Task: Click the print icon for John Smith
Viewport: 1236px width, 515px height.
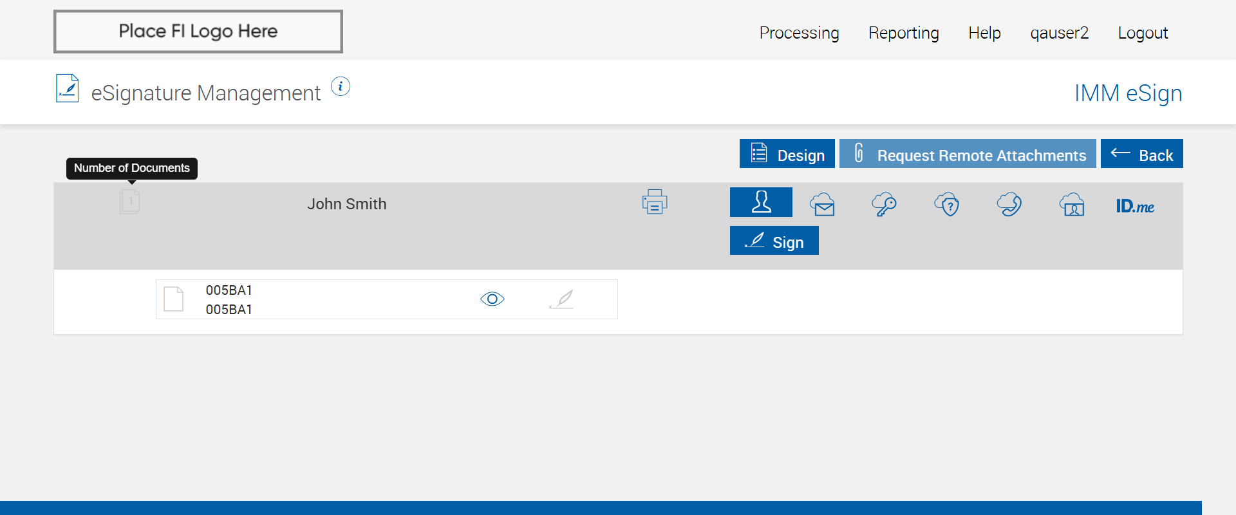Action: [654, 202]
